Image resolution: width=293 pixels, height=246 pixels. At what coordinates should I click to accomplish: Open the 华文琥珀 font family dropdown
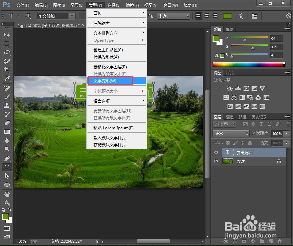point(72,16)
